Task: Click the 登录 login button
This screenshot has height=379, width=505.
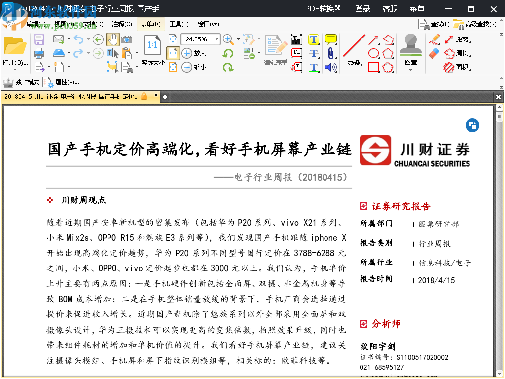Action: click(362, 9)
